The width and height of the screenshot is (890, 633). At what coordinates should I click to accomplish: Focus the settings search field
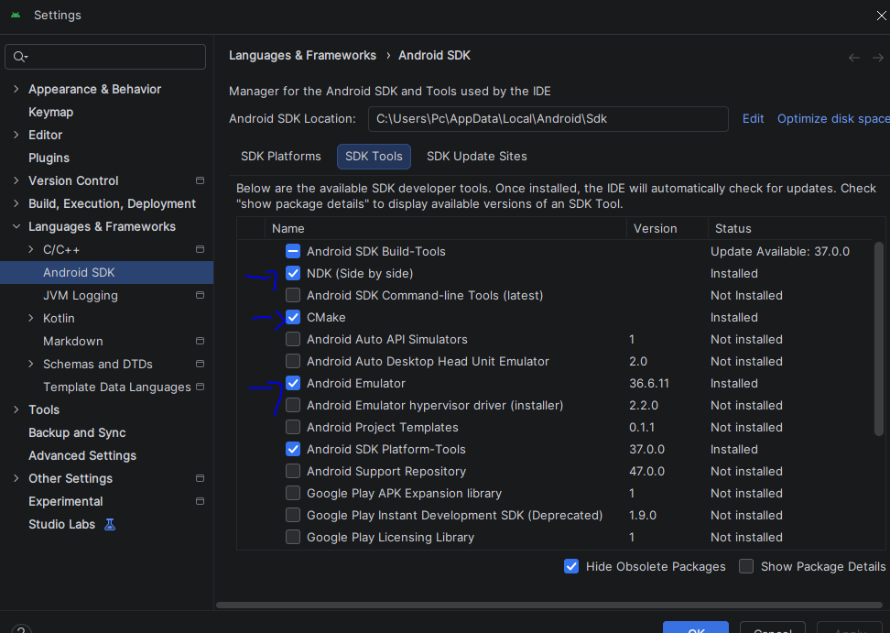[x=105, y=57]
